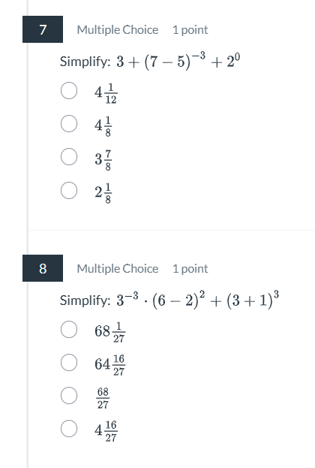Choose the 4 1/8 answer radio button

69,123
